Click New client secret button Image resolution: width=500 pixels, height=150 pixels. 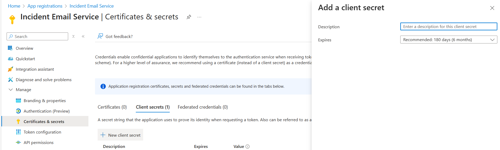121,135
